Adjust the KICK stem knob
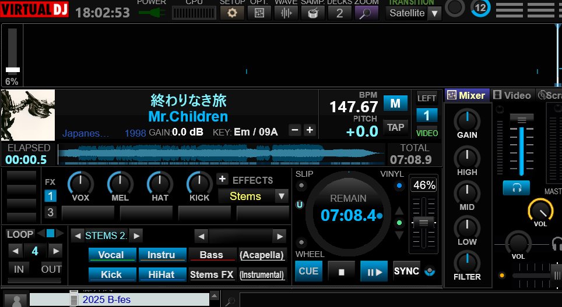The image size is (562, 307). point(199,184)
